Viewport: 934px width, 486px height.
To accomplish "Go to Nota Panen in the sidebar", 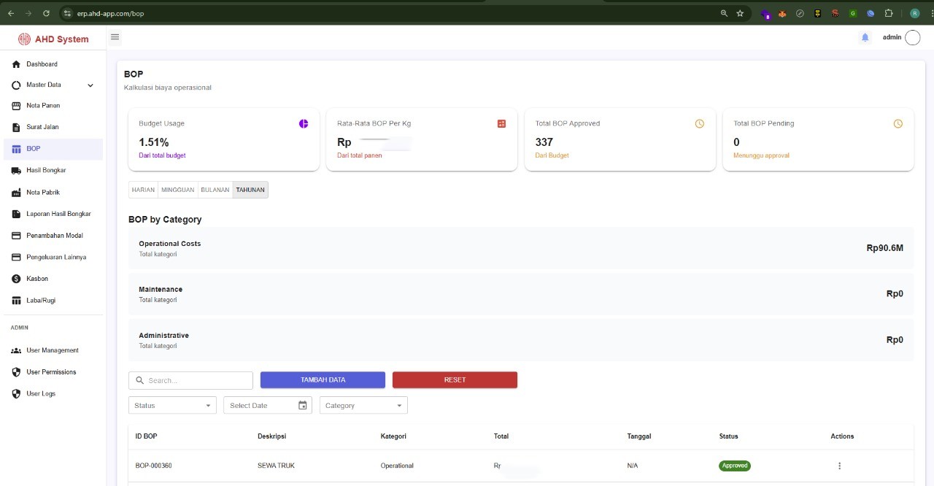I will [x=43, y=106].
